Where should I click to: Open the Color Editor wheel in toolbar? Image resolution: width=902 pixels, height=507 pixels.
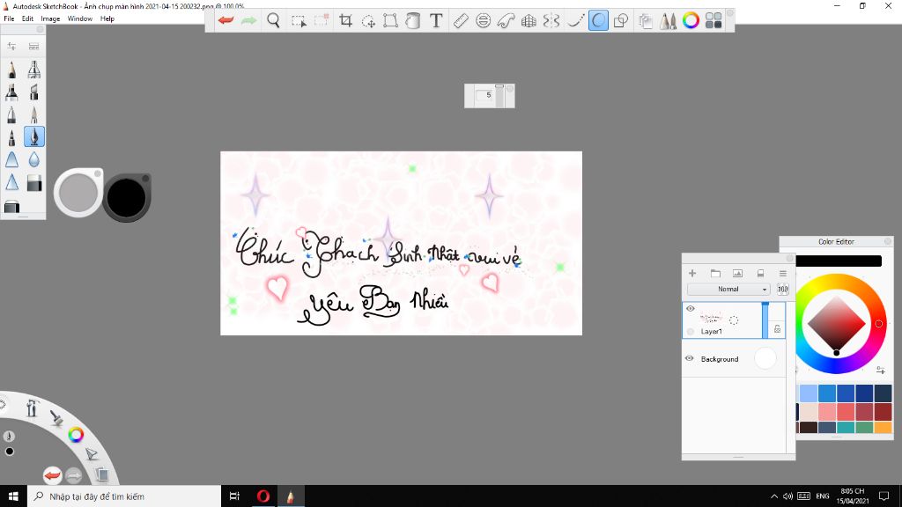click(691, 21)
